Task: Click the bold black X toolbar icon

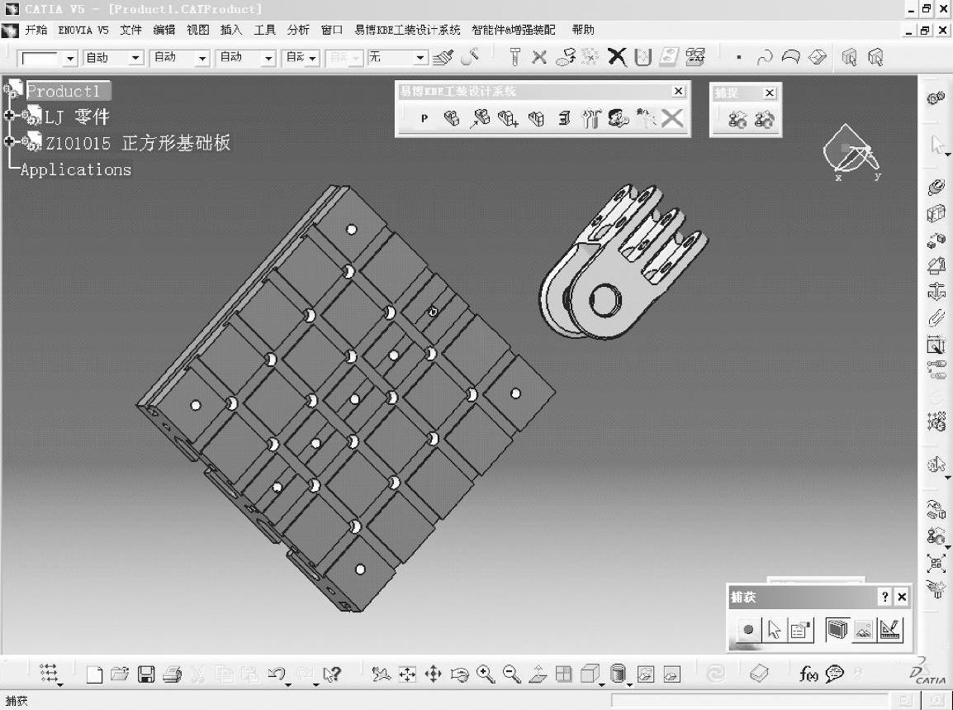Action: click(x=617, y=57)
